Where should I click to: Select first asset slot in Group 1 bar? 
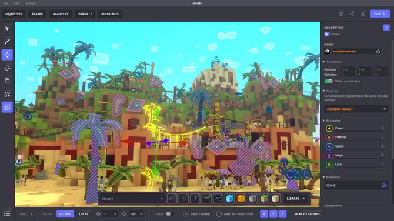coord(172,199)
